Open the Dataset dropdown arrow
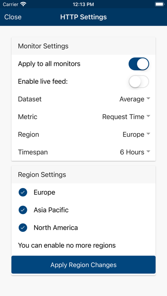Viewport: 167px width, 296px height. pyautogui.click(x=148, y=99)
